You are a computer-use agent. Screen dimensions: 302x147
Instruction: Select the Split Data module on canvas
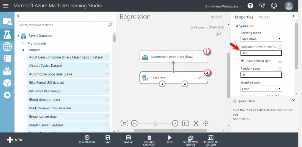pyautogui.click(x=174, y=78)
